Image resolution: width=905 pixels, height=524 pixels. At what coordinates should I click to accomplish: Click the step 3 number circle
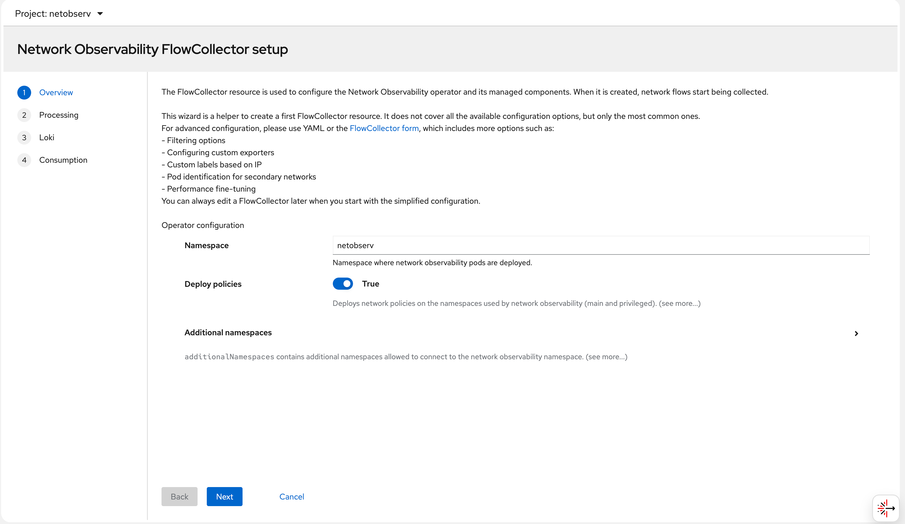[x=24, y=138]
